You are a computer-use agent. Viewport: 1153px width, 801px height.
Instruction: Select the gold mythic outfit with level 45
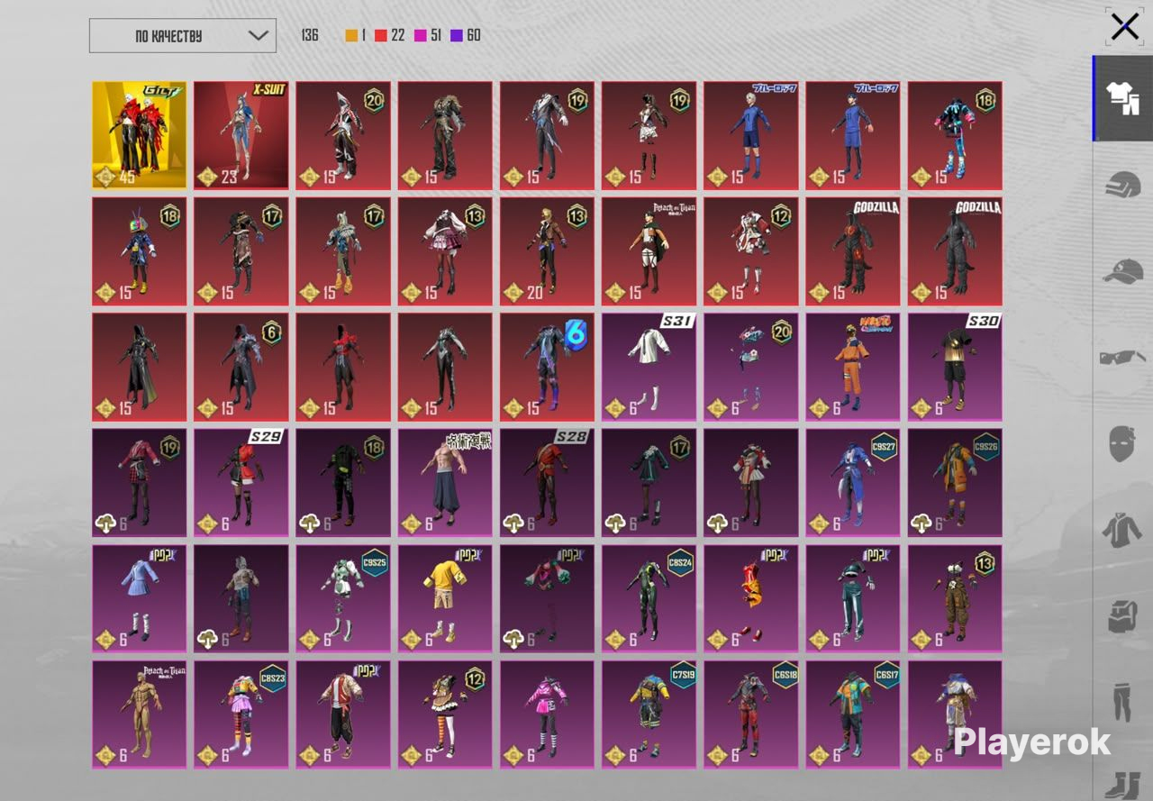(x=140, y=135)
